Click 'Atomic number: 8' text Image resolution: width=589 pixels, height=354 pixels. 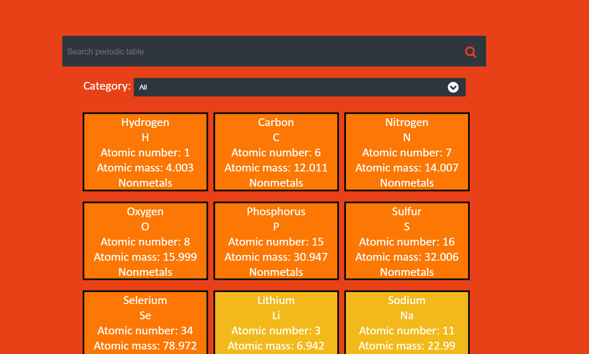tap(145, 242)
